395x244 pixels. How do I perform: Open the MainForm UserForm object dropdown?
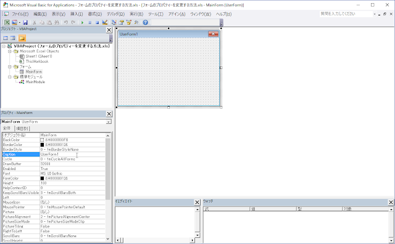tap(109, 122)
